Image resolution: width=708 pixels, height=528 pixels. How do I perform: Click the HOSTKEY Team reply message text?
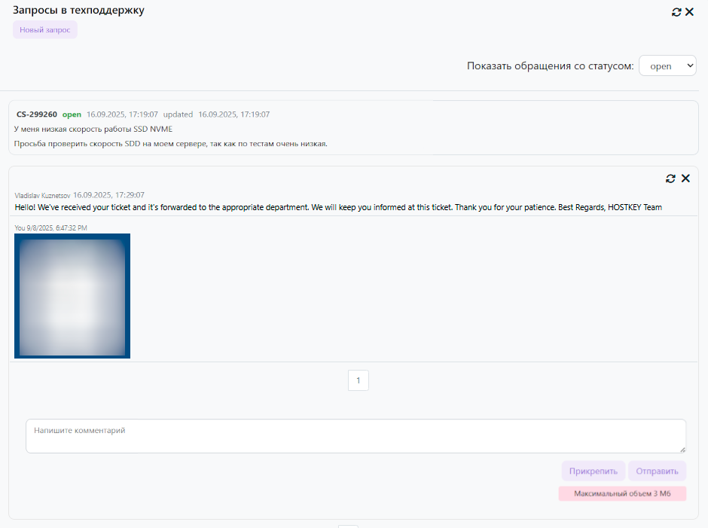(338, 207)
